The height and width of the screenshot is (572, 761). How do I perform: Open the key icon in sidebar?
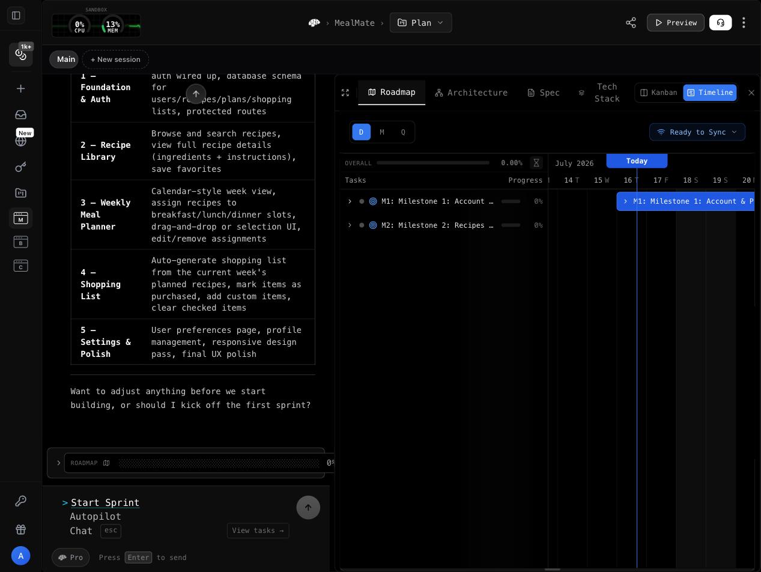tap(21, 167)
